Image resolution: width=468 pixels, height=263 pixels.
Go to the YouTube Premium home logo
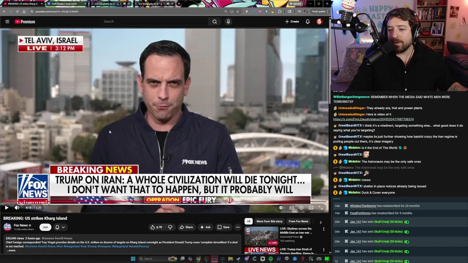(25, 22)
